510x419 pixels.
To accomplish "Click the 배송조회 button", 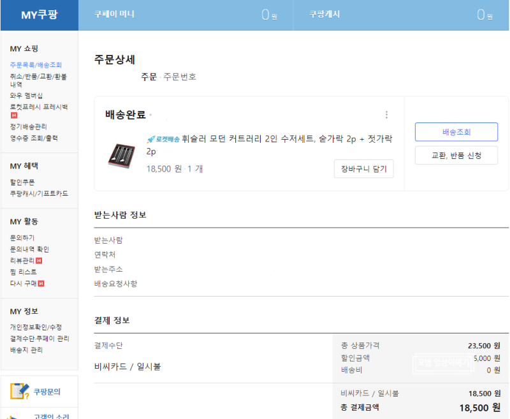I will pos(456,132).
